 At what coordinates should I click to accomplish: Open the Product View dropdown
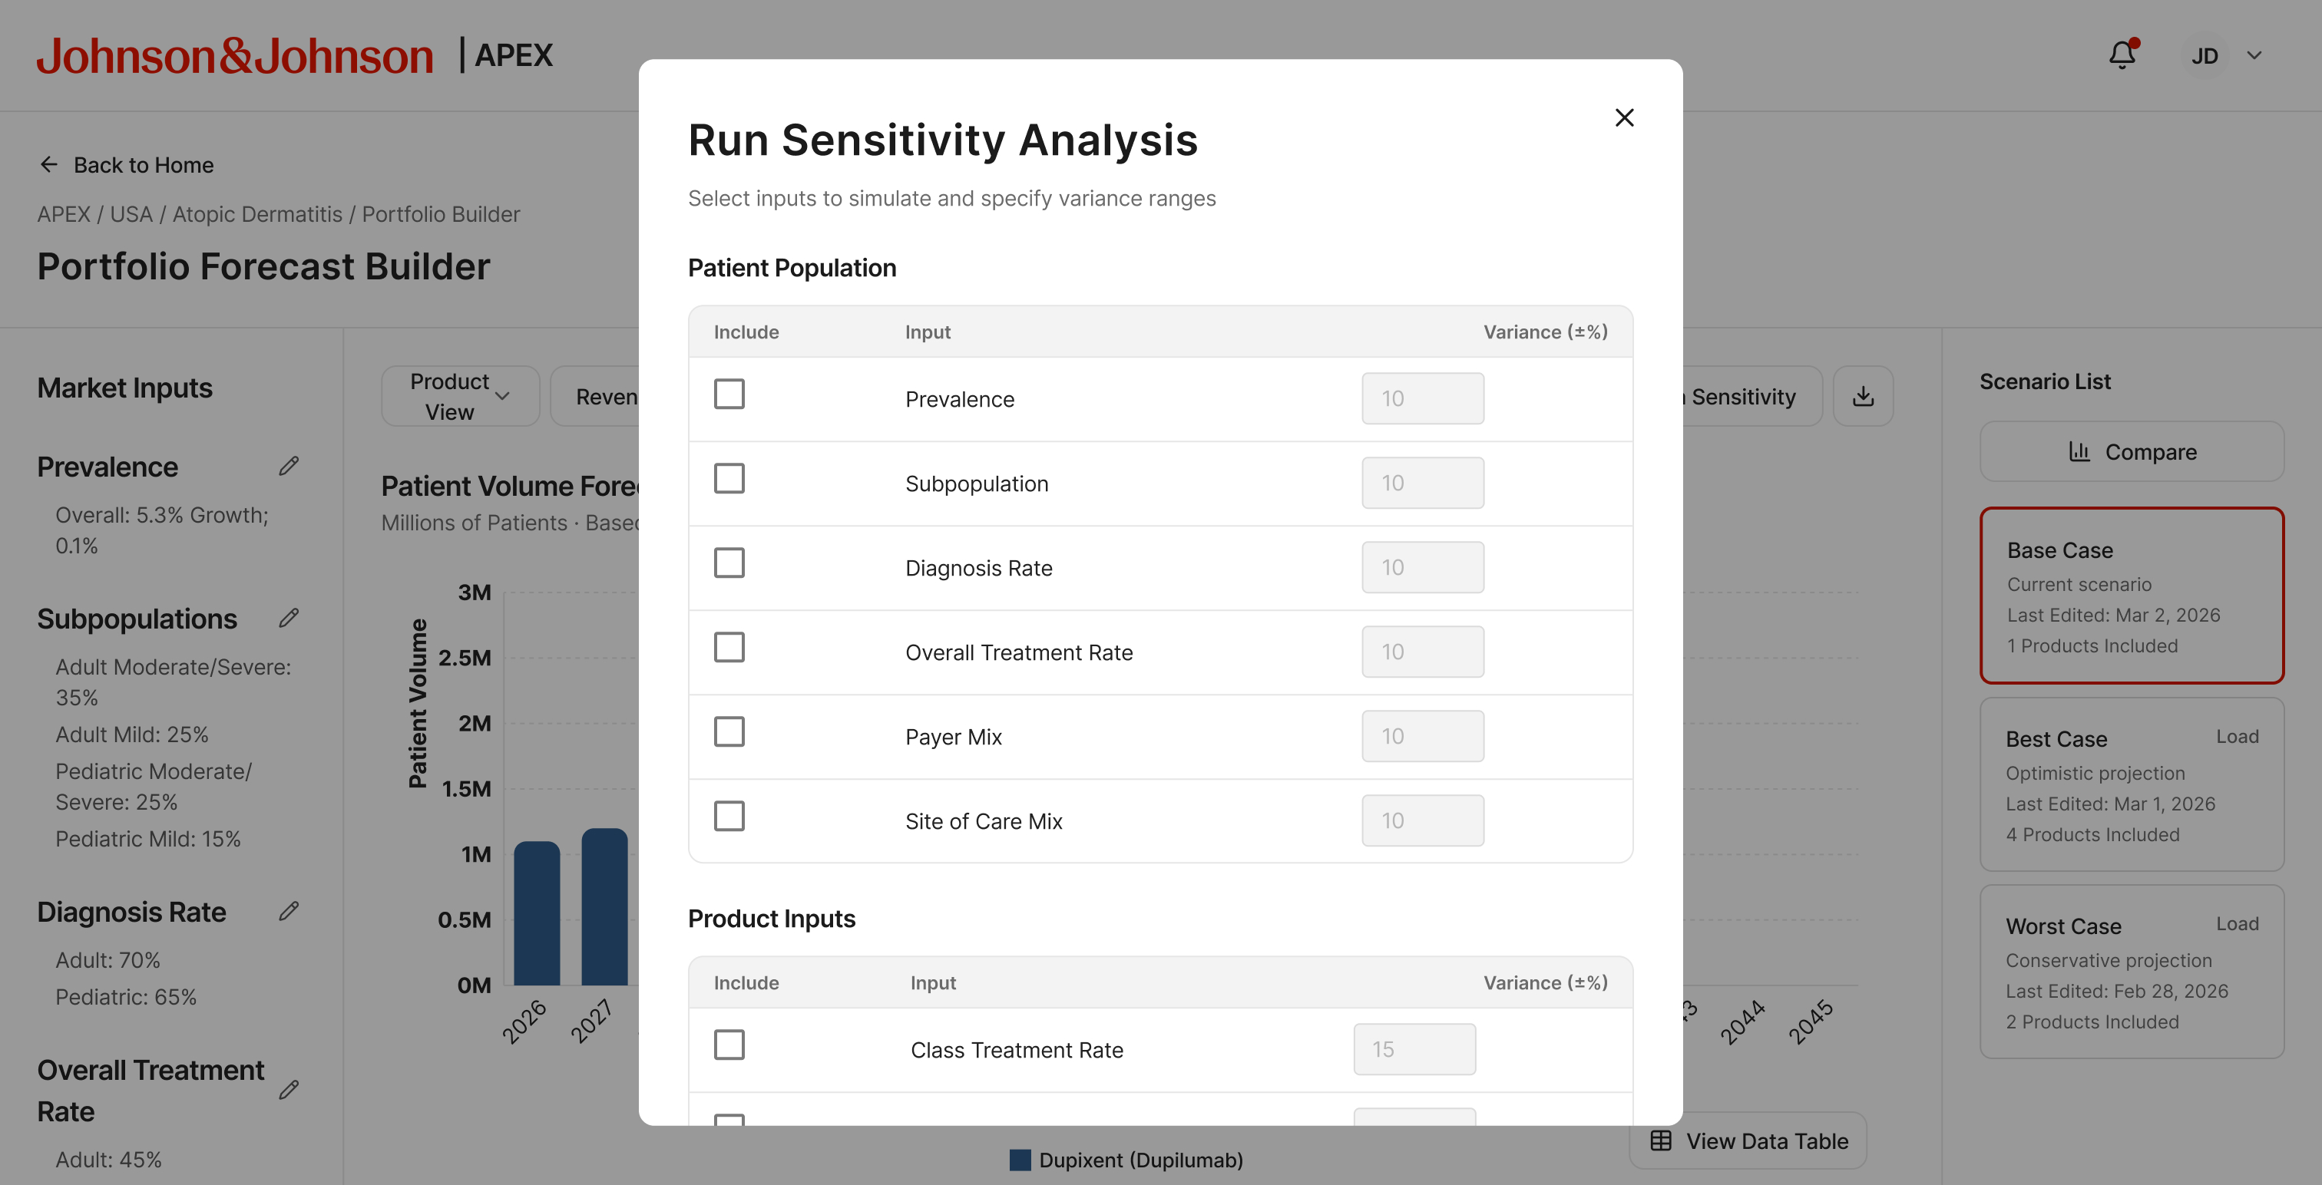tap(460, 397)
